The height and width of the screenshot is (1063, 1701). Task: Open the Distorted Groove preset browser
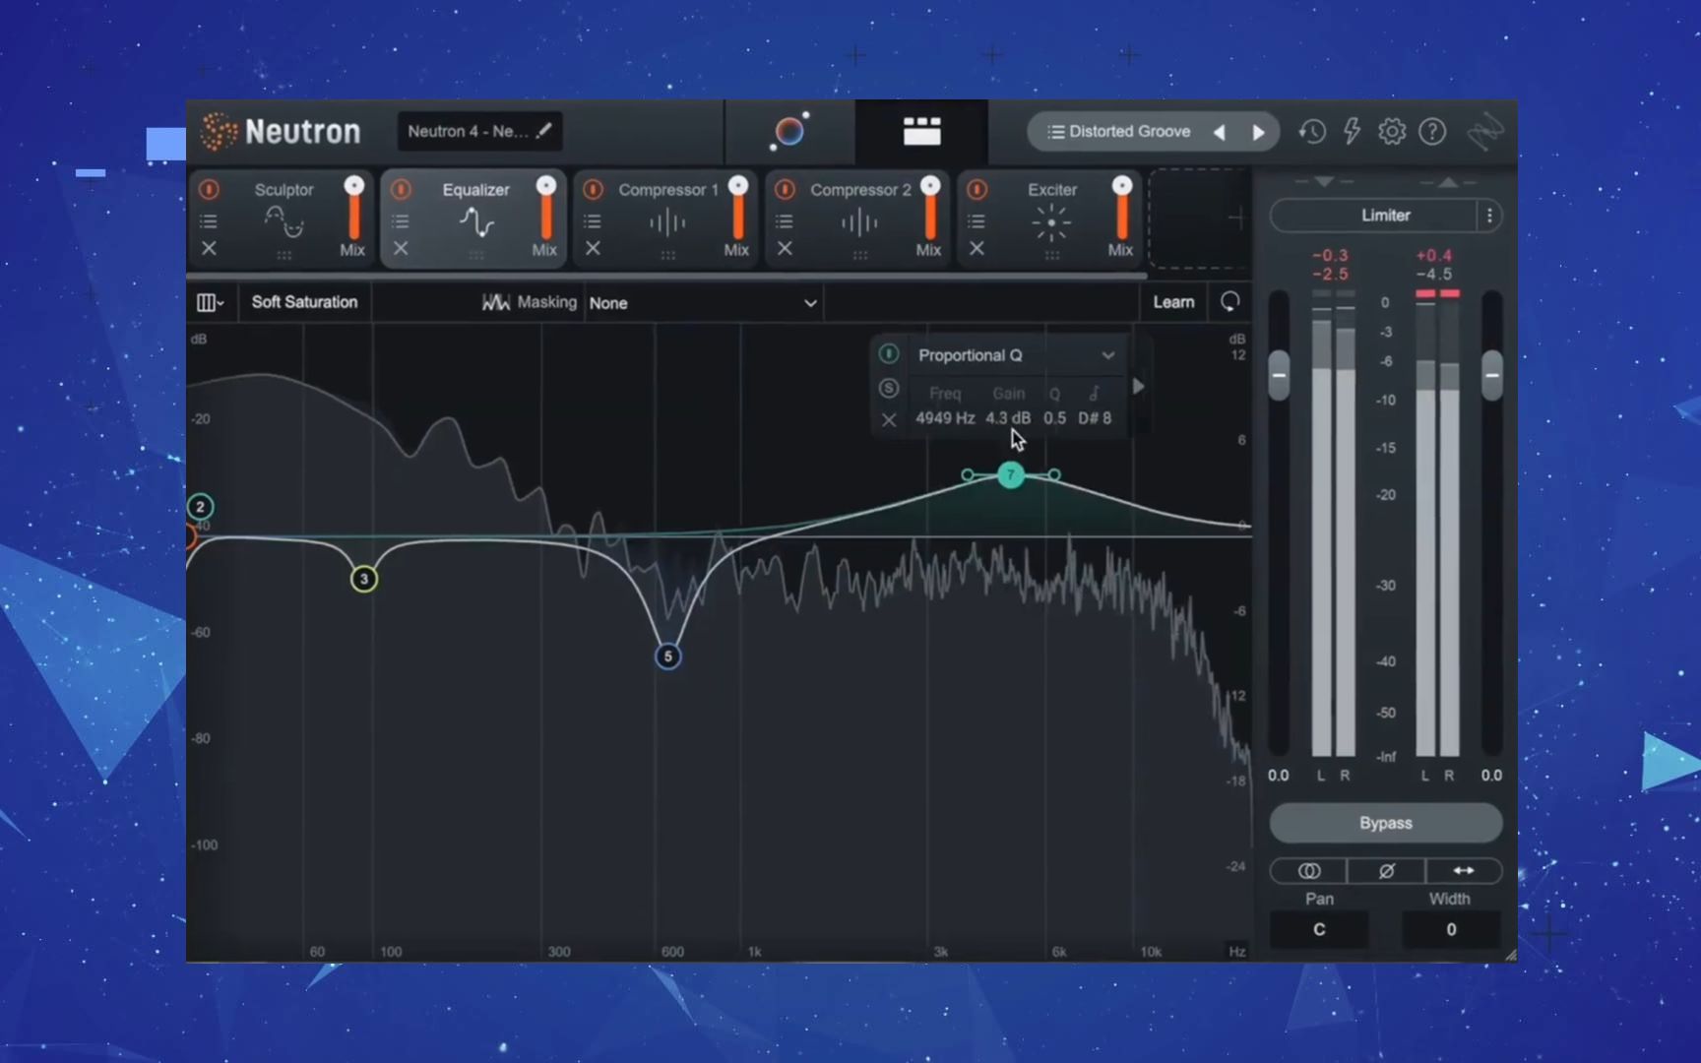[x=1119, y=131]
